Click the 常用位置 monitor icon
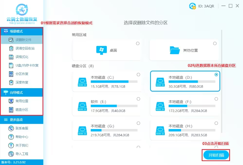243x165 pixels. click(x=11, y=101)
